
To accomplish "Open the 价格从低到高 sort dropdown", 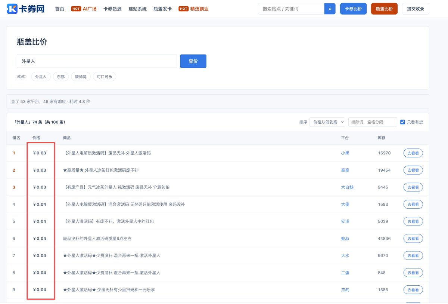I will [327, 122].
